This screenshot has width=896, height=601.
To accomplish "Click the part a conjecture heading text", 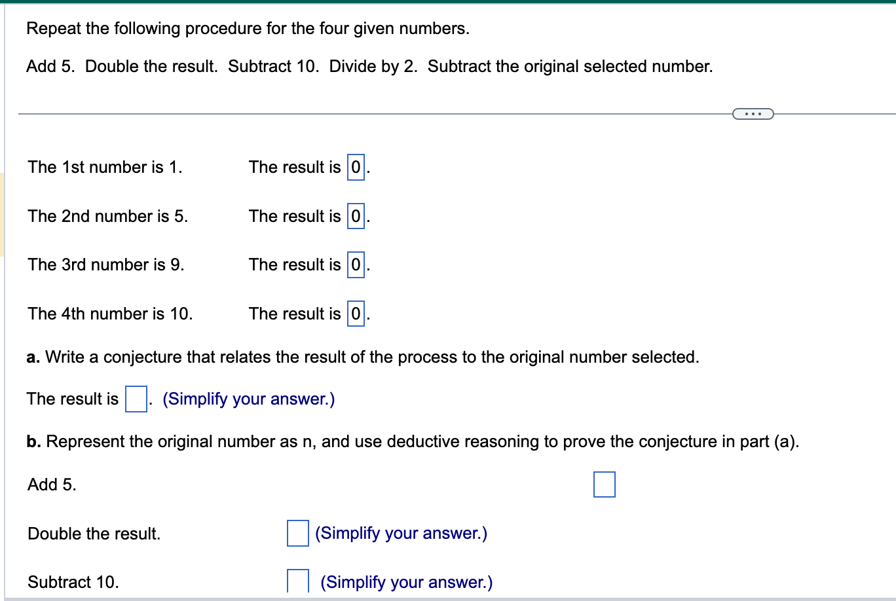I will coord(363,357).
